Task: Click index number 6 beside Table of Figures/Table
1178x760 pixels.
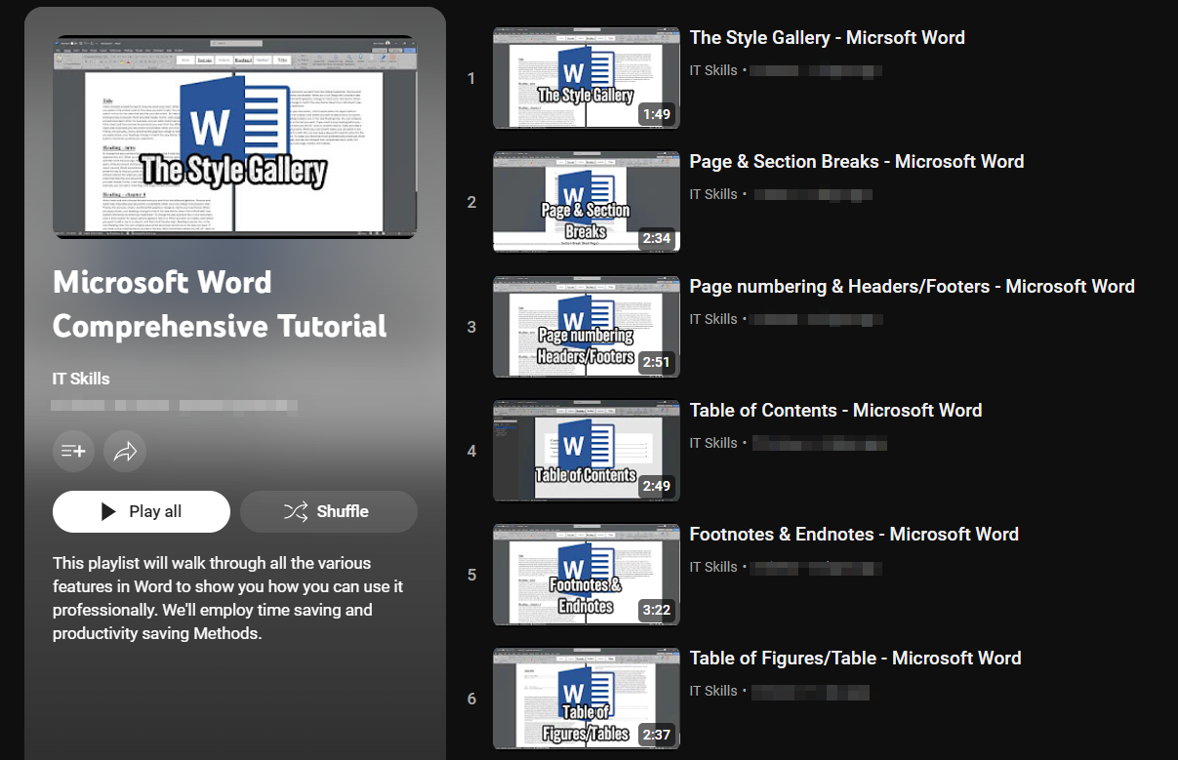Action: 471,700
